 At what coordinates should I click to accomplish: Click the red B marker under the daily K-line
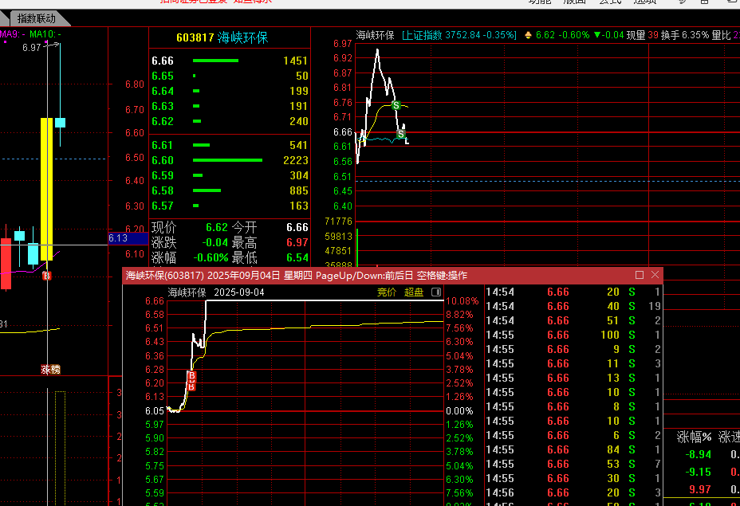coord(46,276)
